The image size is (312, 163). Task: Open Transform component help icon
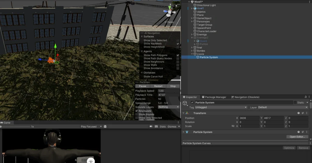299,113
